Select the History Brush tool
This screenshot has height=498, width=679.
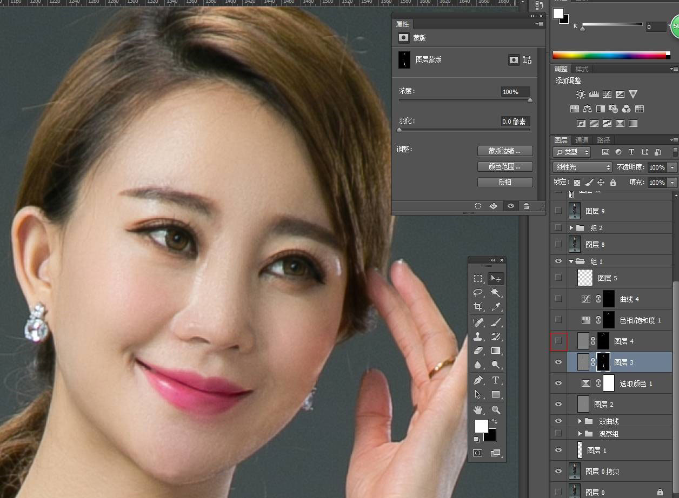(495, 337)
